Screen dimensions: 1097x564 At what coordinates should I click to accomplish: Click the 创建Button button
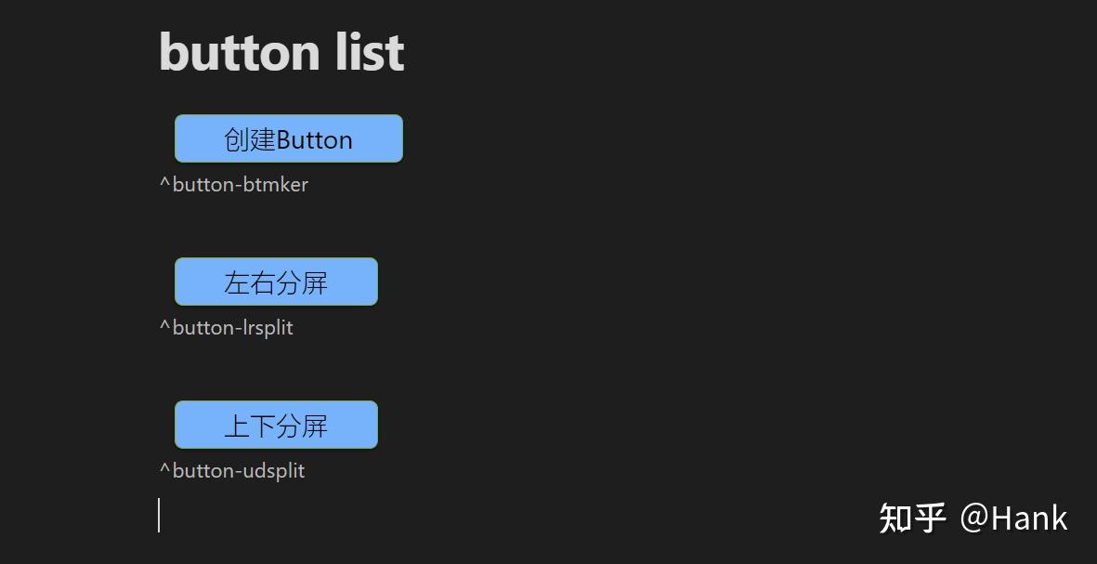[287, 138]
